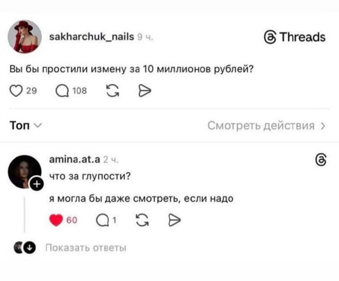Viewport: 339px width, 281px height.
Task: Click the Threads logo at top right
Action: point(295,37)
